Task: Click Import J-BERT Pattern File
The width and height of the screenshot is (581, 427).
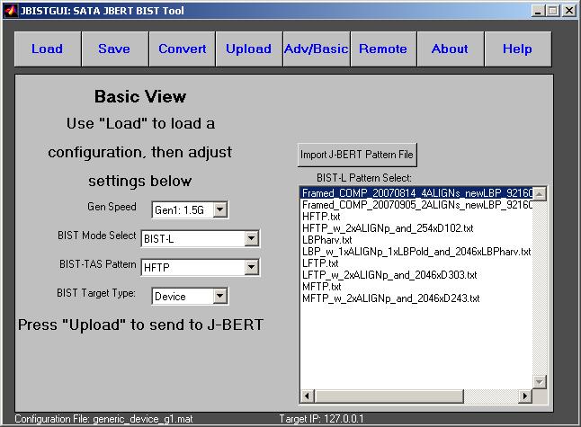Action: coord(357,155)
